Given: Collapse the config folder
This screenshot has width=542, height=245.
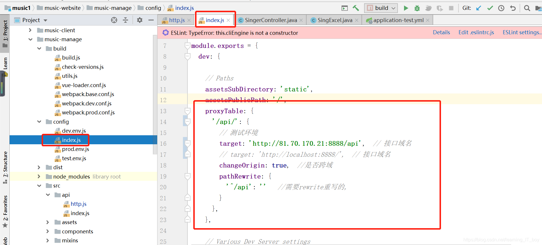Looking at the screenshot, I should (x=39, y=122).
